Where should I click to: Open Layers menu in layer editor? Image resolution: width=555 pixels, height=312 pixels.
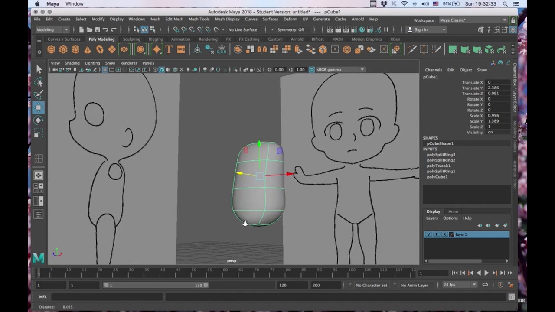tap(432, 218)
